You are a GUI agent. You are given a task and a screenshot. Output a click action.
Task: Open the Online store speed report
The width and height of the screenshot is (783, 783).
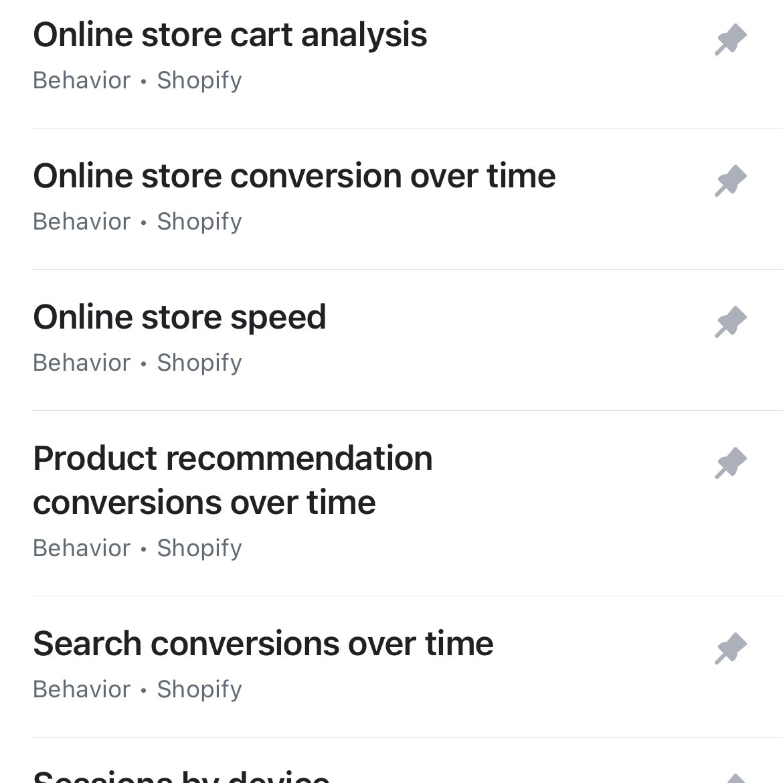pyautogui.click(x=179, y=317)
